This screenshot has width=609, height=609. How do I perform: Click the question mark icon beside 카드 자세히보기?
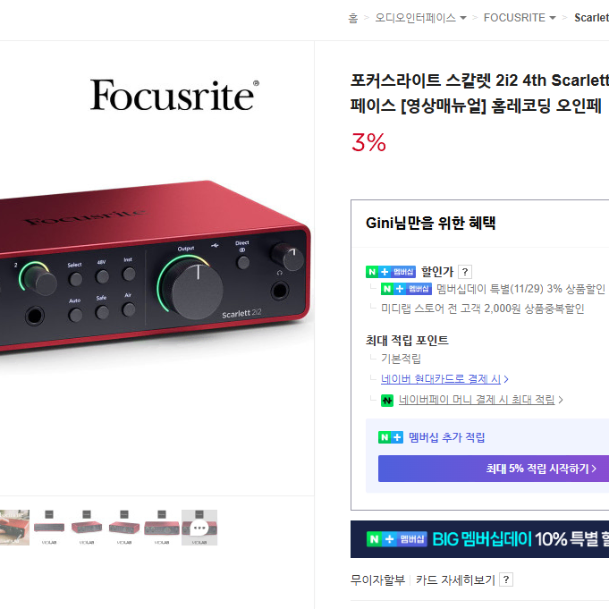click(505, 579)
